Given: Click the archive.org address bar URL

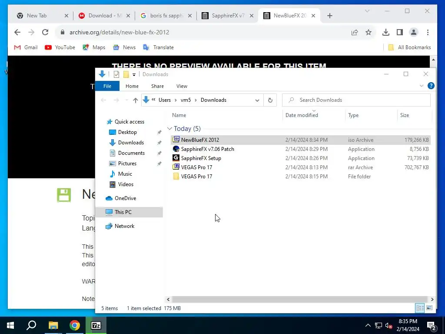Looking at the screenshot, I should coord(119,32).
